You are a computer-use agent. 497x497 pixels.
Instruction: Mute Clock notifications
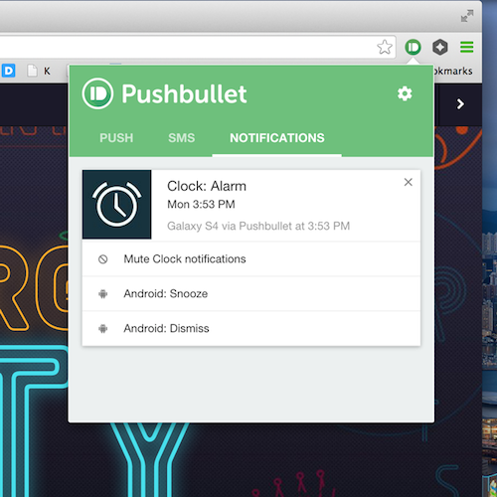coord(251,258)
